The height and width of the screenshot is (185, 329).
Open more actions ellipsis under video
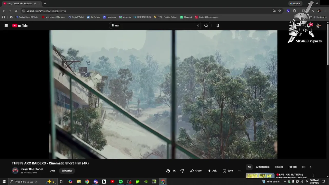coord(240,171)
